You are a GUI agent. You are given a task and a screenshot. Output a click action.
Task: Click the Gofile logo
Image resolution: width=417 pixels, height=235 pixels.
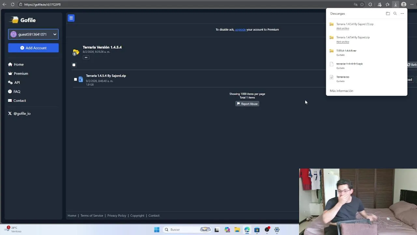coord(22,20)
